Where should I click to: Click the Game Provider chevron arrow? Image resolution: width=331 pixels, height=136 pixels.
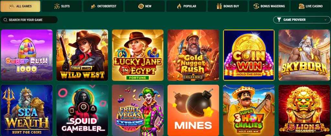coord(325,20)
